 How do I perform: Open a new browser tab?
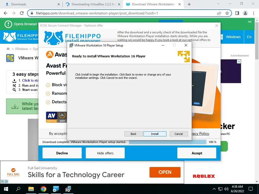[189, 5]
